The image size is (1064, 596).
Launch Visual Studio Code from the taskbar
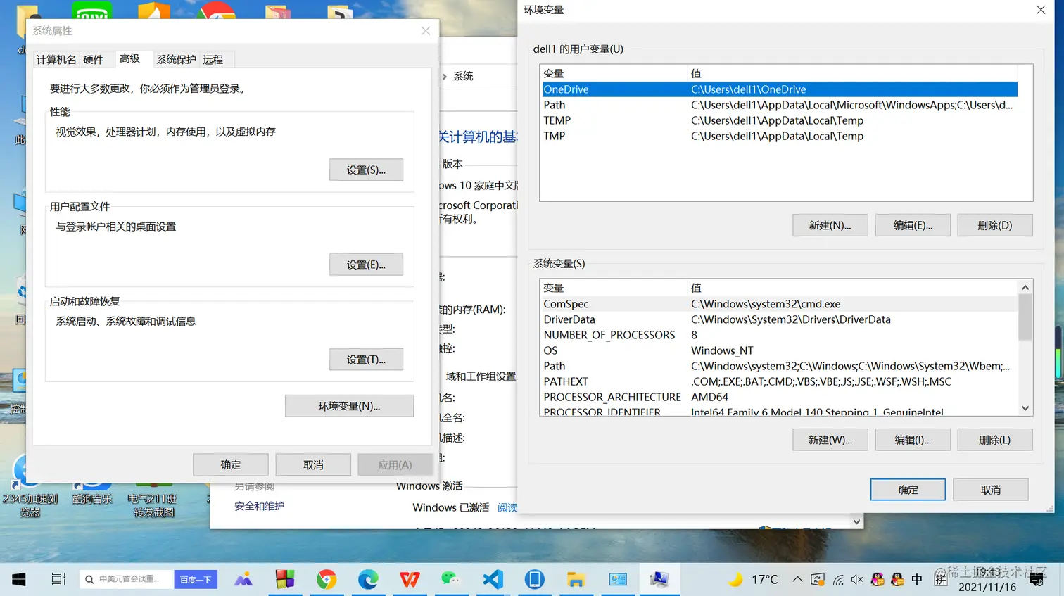(x=492, y=579)
